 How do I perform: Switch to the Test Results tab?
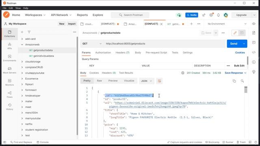(126, 73)
